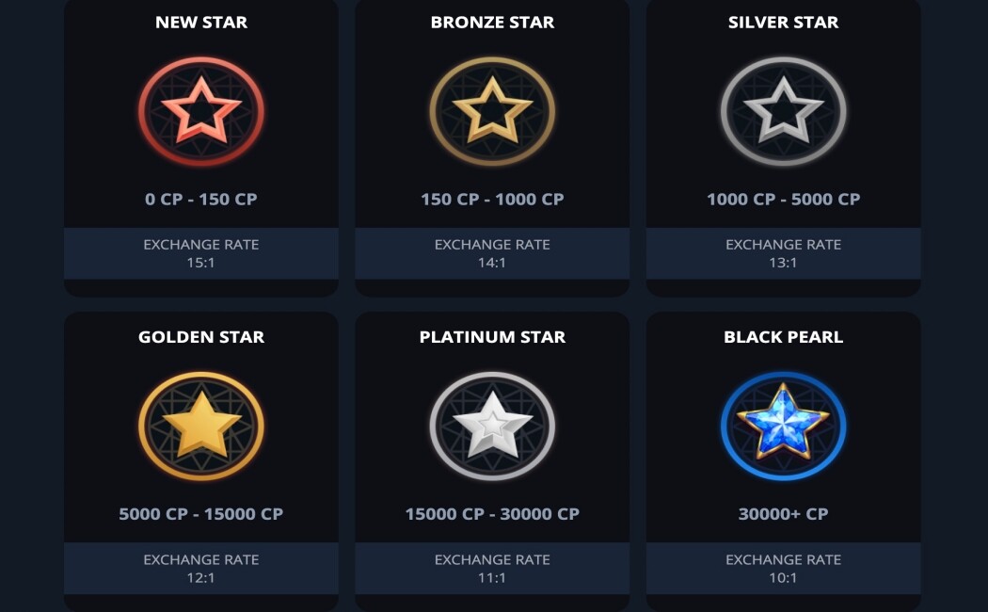Click the 10:1 exchange rate value

point(783,577)
